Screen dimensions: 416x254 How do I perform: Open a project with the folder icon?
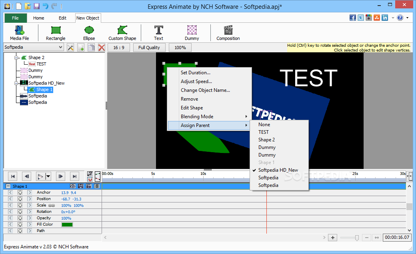click(28, 6)
